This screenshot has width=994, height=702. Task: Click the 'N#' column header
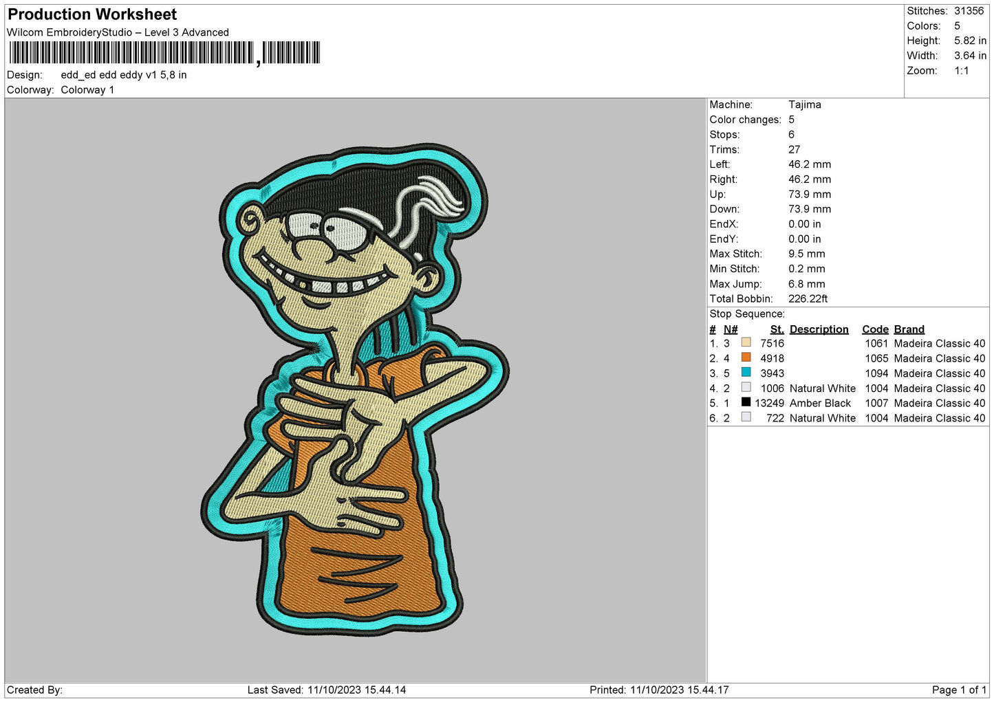point(730,329)
